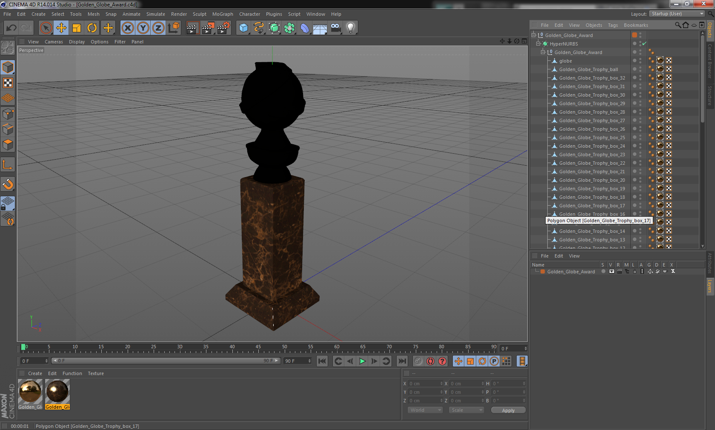This screenshot has height=430, width=715.
Task: Toggle the Golden_Globe_Award layer solo dot
Action: click(603, 271)
